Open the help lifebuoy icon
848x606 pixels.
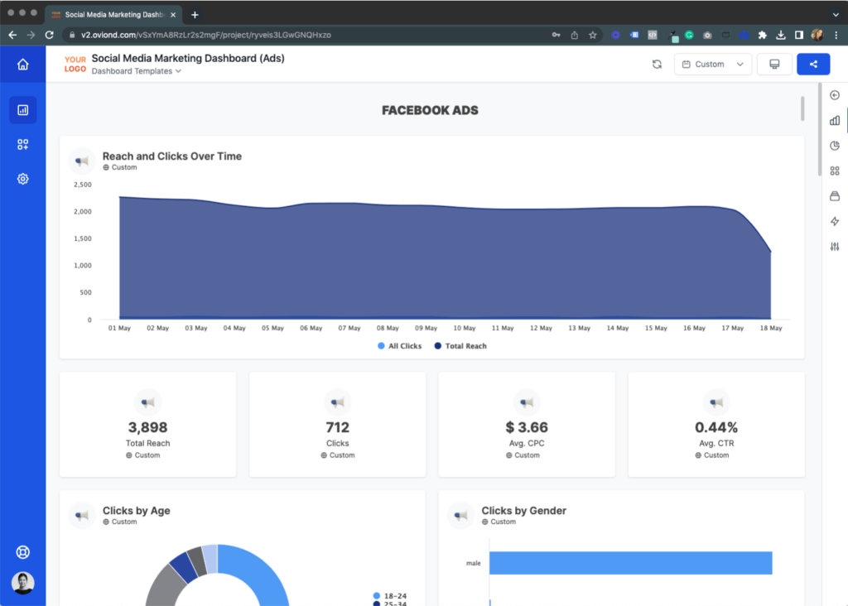point(22,552)
